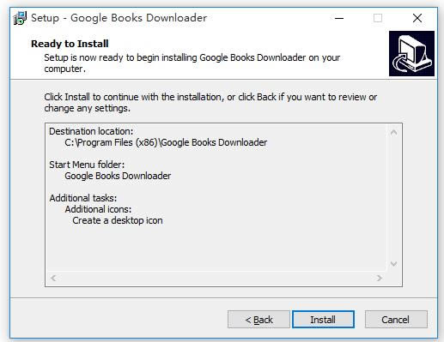Go to previous step with Back button
The height and width of the screenshot is (342, 444).
(258, 320)
